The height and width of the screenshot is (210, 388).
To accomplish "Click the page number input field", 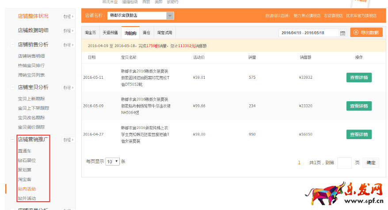I will [344, 162].
